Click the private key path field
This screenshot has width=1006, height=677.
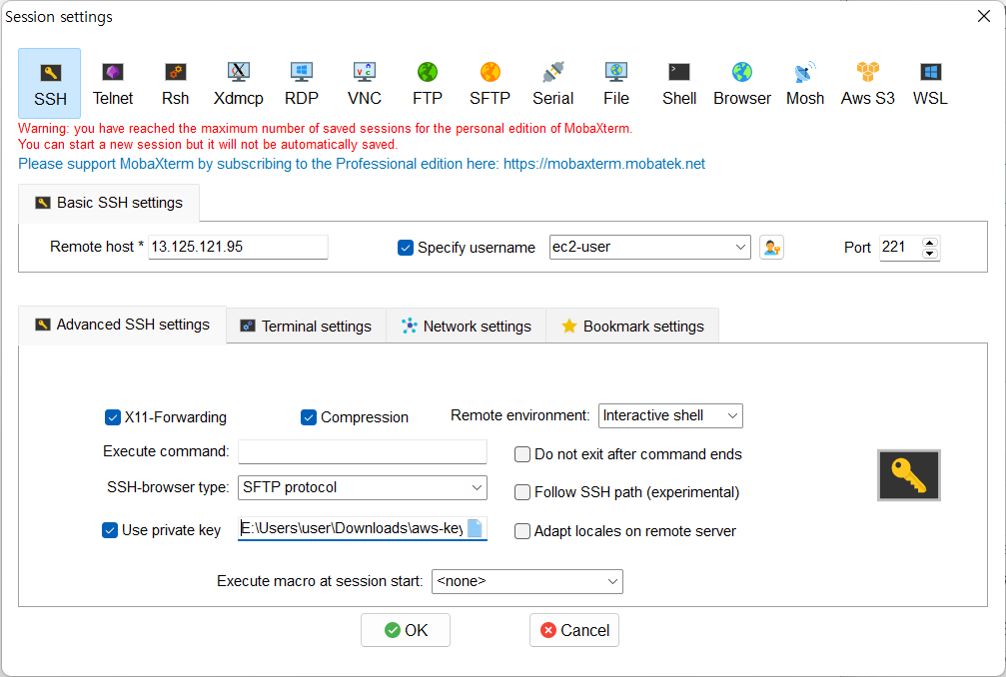click(x=353, y=529)
